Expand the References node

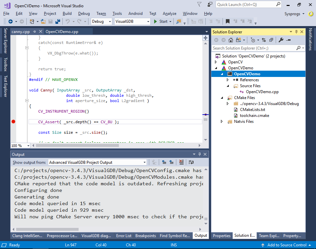(228, 80)
